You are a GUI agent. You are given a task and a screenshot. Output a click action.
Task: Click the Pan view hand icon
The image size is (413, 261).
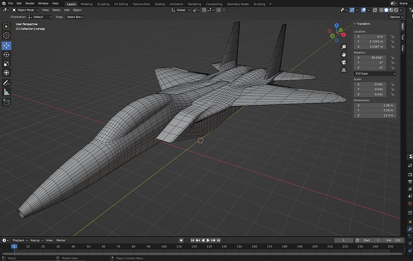(x=344, y=54)
